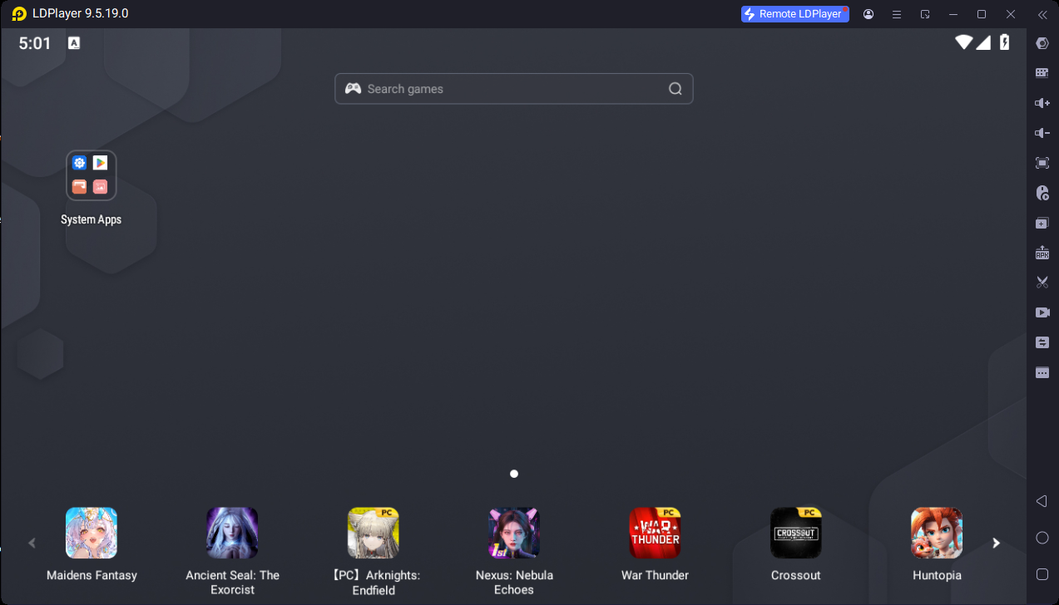The image size is (1059, 605).
Task: Click the Remote LDPlayer button
Action: (x=795, y=14)
